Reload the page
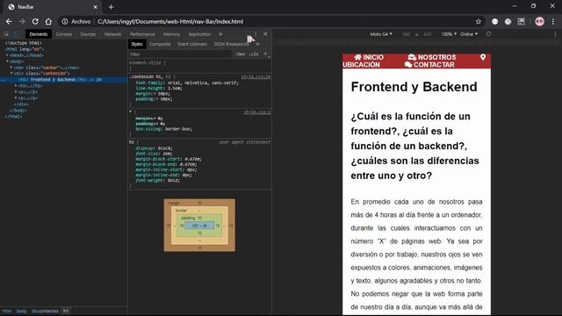This screenshot has height=316, width=562. coord(35,21)
